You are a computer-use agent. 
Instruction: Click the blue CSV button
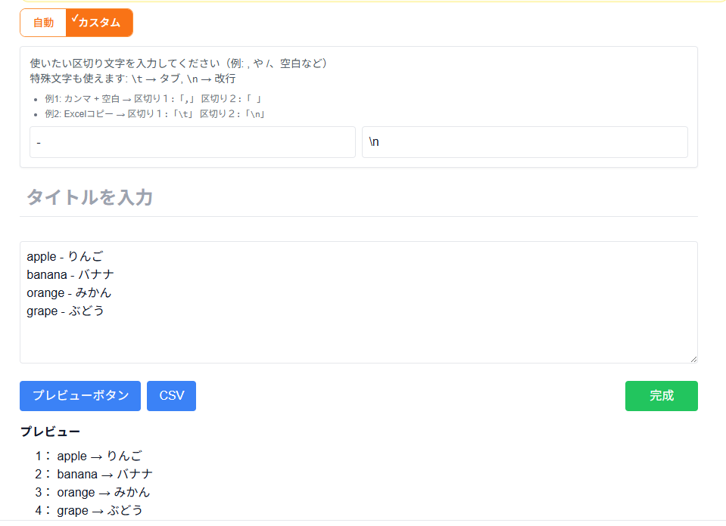pyautogui.click(x=171, y=395)
